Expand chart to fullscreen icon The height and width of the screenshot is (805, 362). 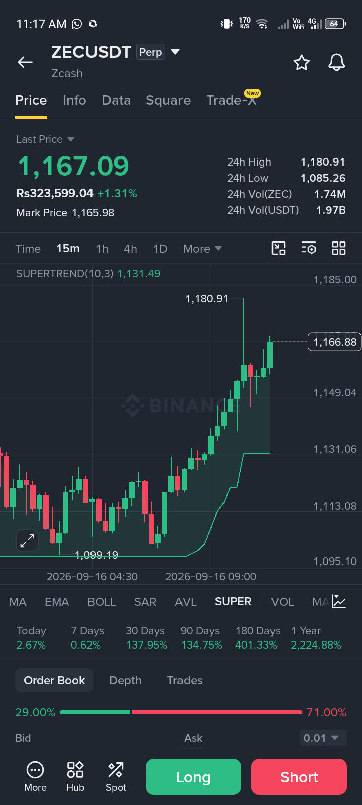[x=27, y=541]
